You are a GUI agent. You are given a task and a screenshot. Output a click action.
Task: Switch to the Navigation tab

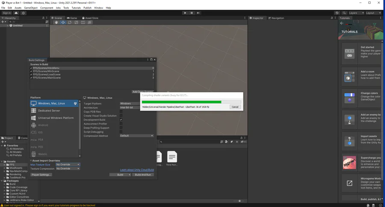click(276, 18)
